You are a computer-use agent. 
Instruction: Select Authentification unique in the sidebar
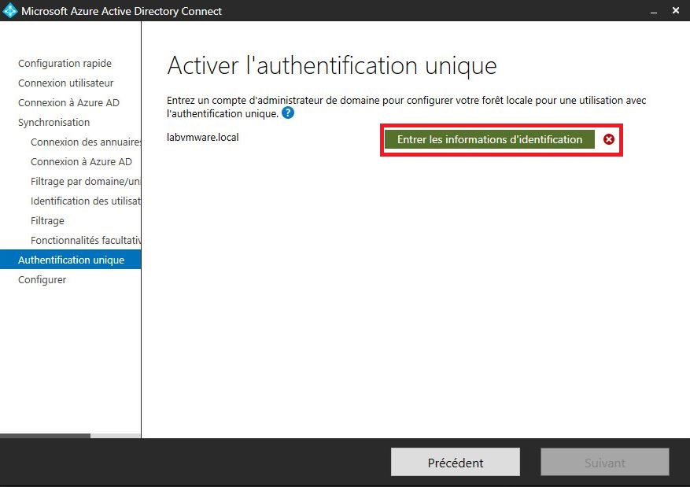point(70,260)
